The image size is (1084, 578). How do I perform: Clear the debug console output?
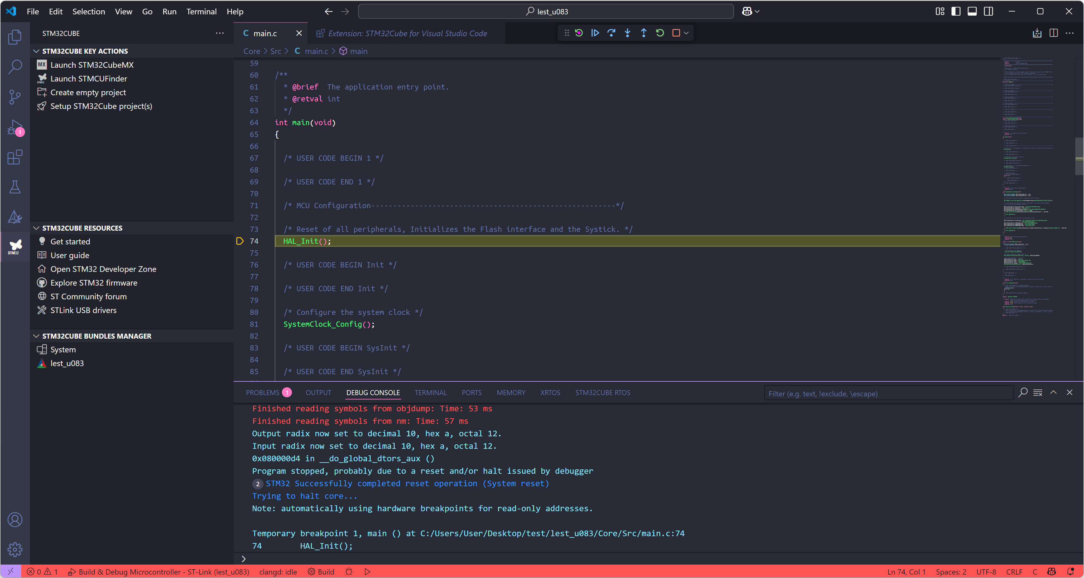point(1038,393)
